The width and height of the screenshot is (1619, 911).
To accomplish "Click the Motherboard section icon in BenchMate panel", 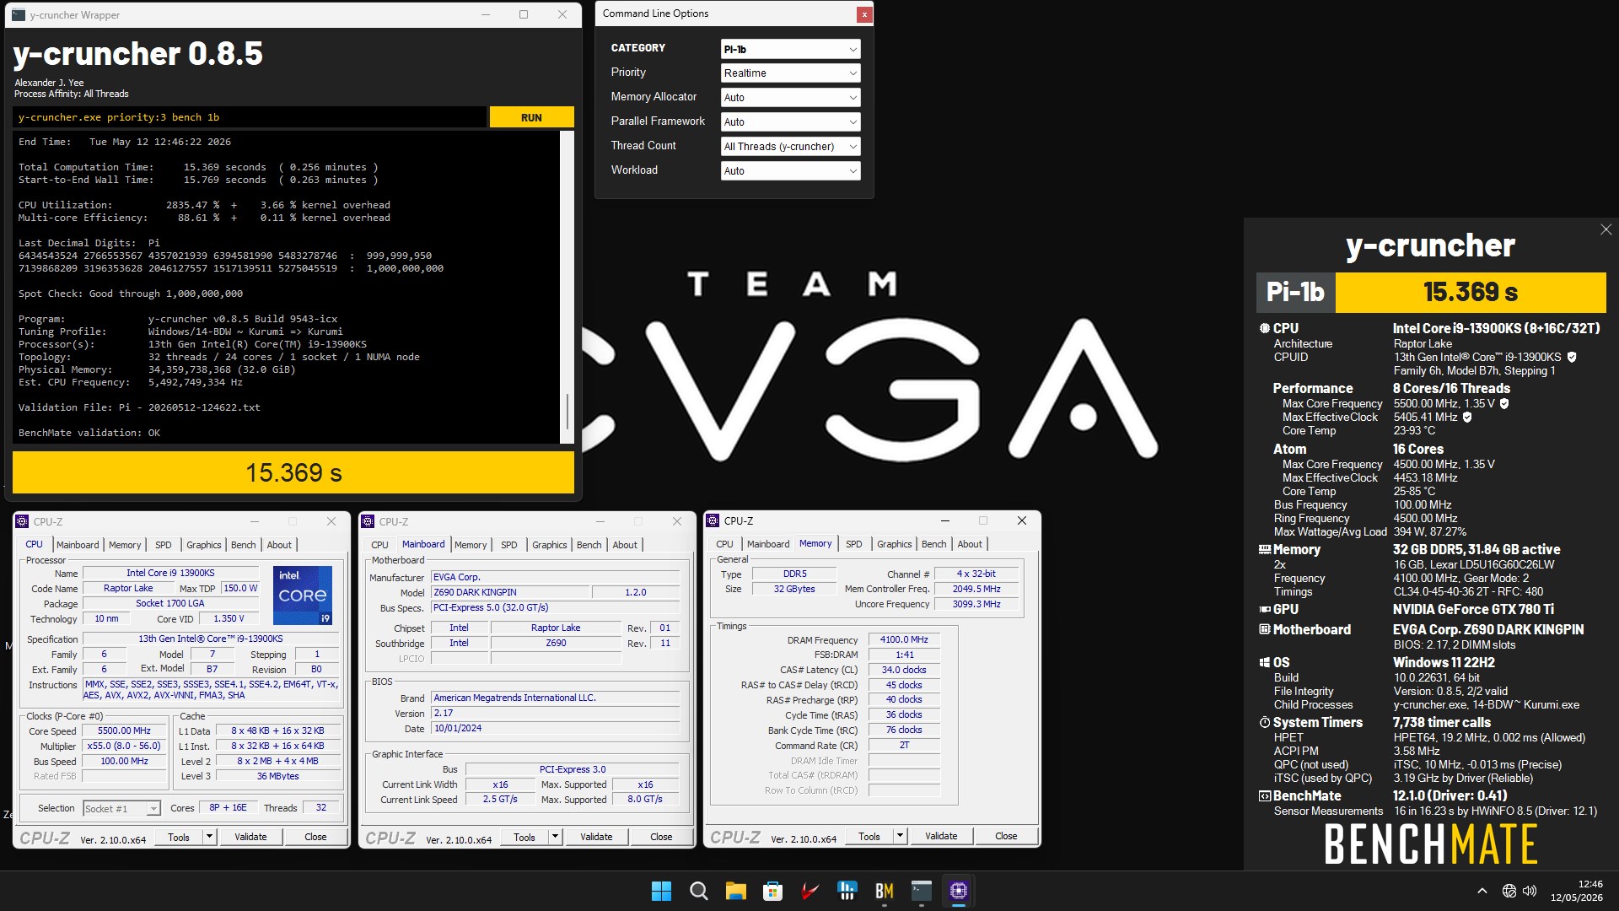I will tap(1264, 629).
